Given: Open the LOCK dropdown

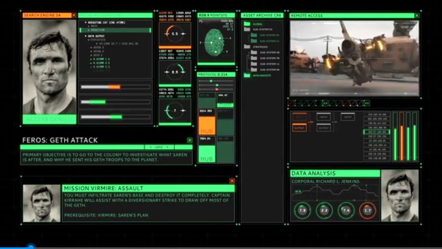Looking at the screenshot, I should (x=159, y=147).
